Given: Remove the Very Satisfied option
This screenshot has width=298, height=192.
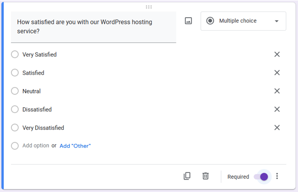Looking at the screenshot, I should 277,54.
